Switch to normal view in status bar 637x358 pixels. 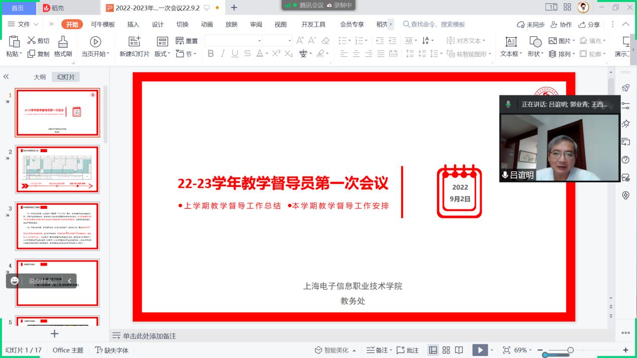pyautogui.click(x=433, y=350)
